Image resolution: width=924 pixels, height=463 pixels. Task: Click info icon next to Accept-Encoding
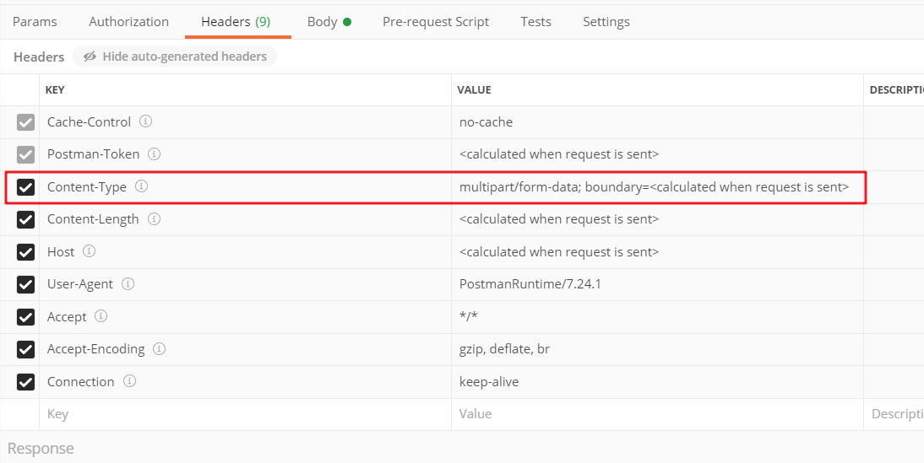[x=159, y=349]
